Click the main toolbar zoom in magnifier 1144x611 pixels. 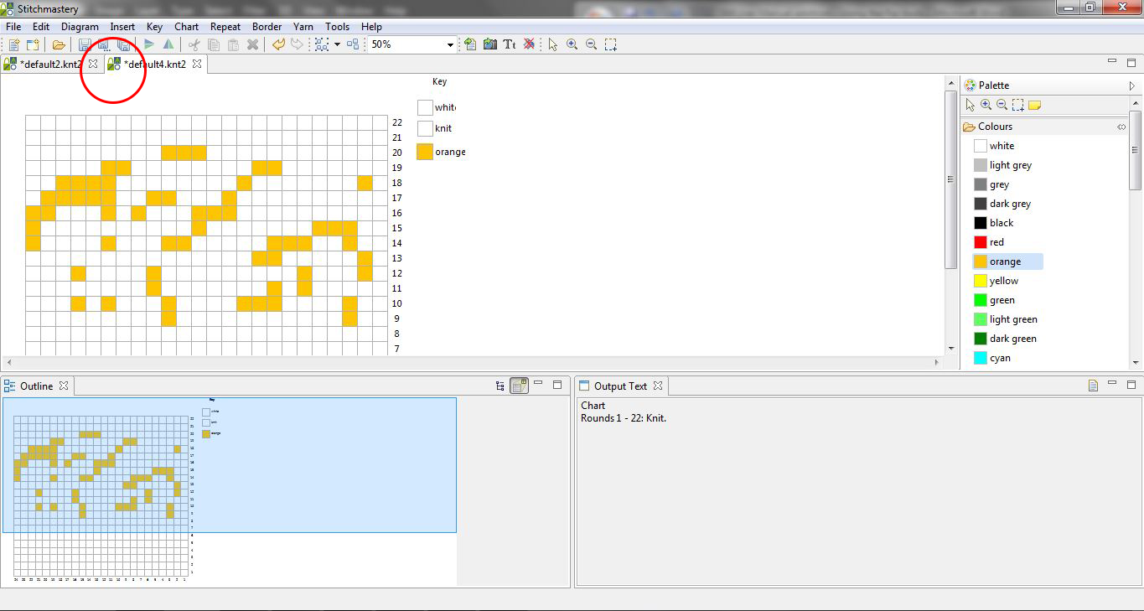[572, 44]
